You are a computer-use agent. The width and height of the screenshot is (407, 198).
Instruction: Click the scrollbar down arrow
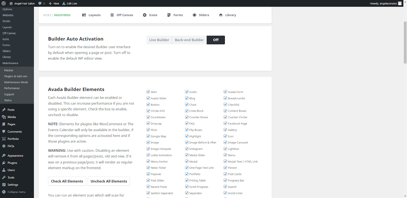[405, 196]
